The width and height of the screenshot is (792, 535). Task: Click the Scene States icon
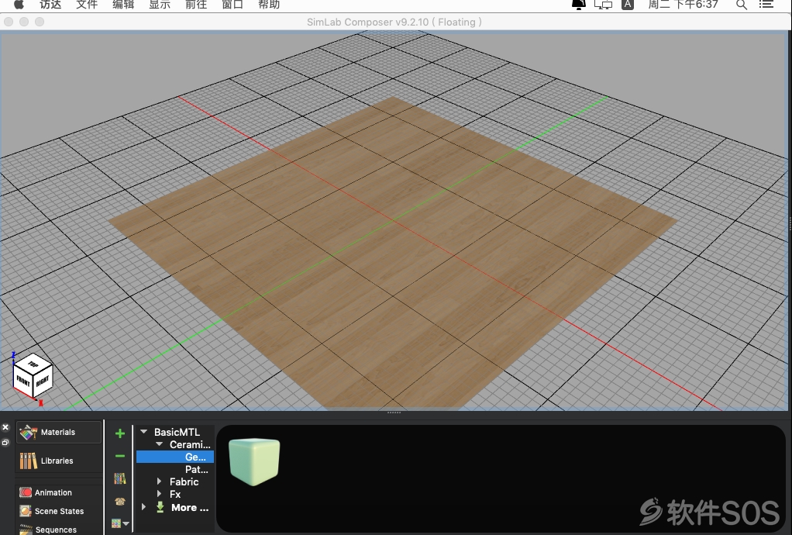tap(26, 511)
